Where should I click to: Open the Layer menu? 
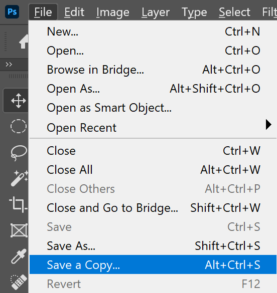pyautogui.click(x=156, y=12)
